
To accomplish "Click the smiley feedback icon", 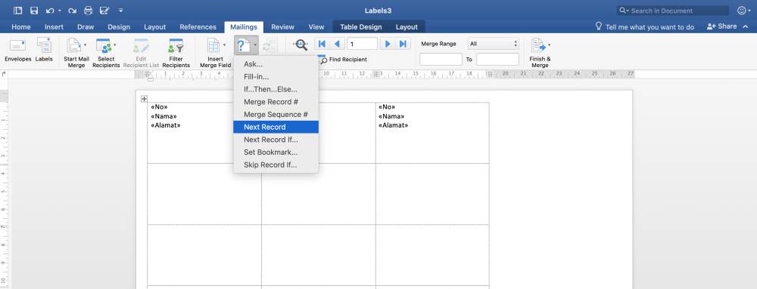I will (x=742, y=10).
